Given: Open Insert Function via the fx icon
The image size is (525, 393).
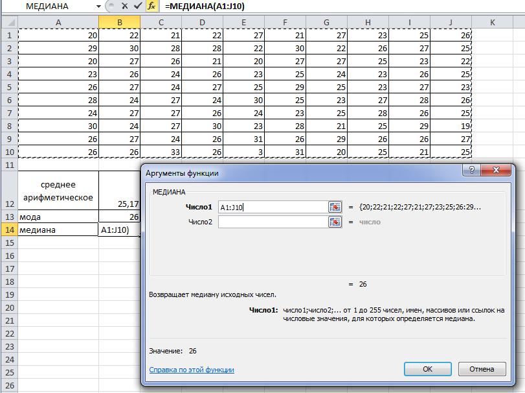Looking at the screenshot, I should [x=151, y=6].
